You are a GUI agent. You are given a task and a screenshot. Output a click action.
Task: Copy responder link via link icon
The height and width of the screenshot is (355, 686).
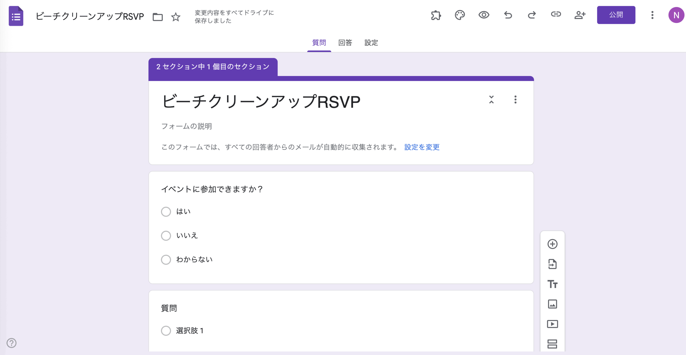[556, 14]
